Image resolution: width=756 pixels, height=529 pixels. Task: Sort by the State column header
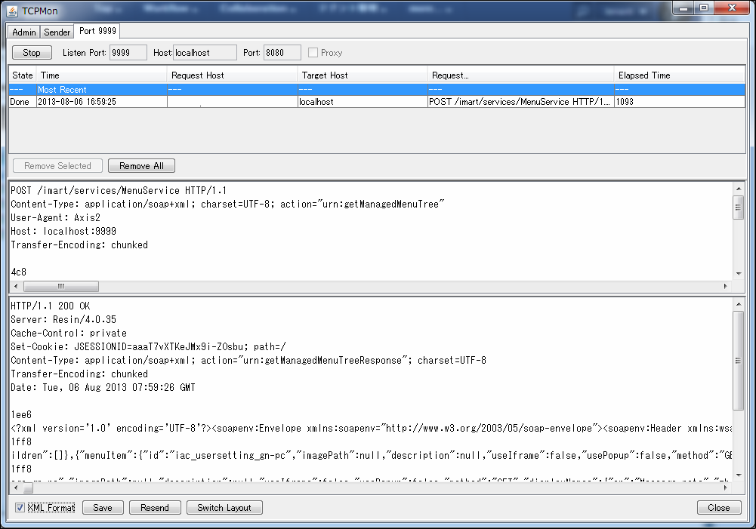point(23,75)
